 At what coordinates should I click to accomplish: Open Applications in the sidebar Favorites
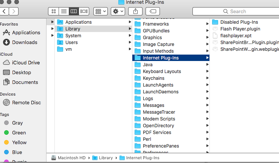tap(22, 33)
